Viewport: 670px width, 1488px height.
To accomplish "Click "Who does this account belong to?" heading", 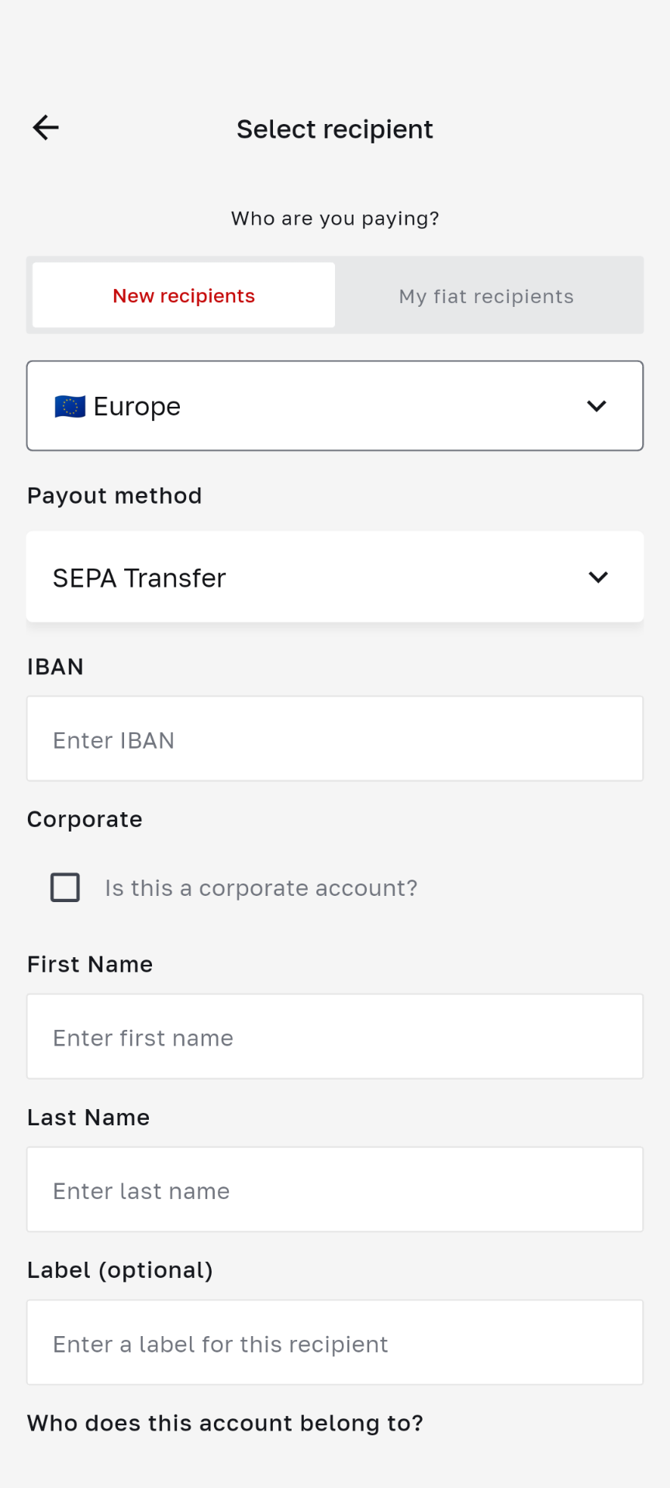I will [x=225, y=1423].
